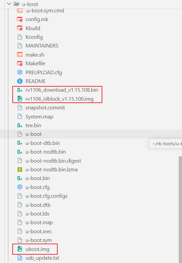Click the snapshot.commit file icon
The width and height of the screenshot is (182, 263).
pos(20,108)
